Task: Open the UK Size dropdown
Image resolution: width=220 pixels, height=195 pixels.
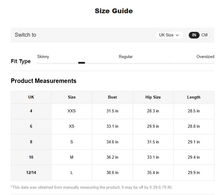Action: coord(169,35)
